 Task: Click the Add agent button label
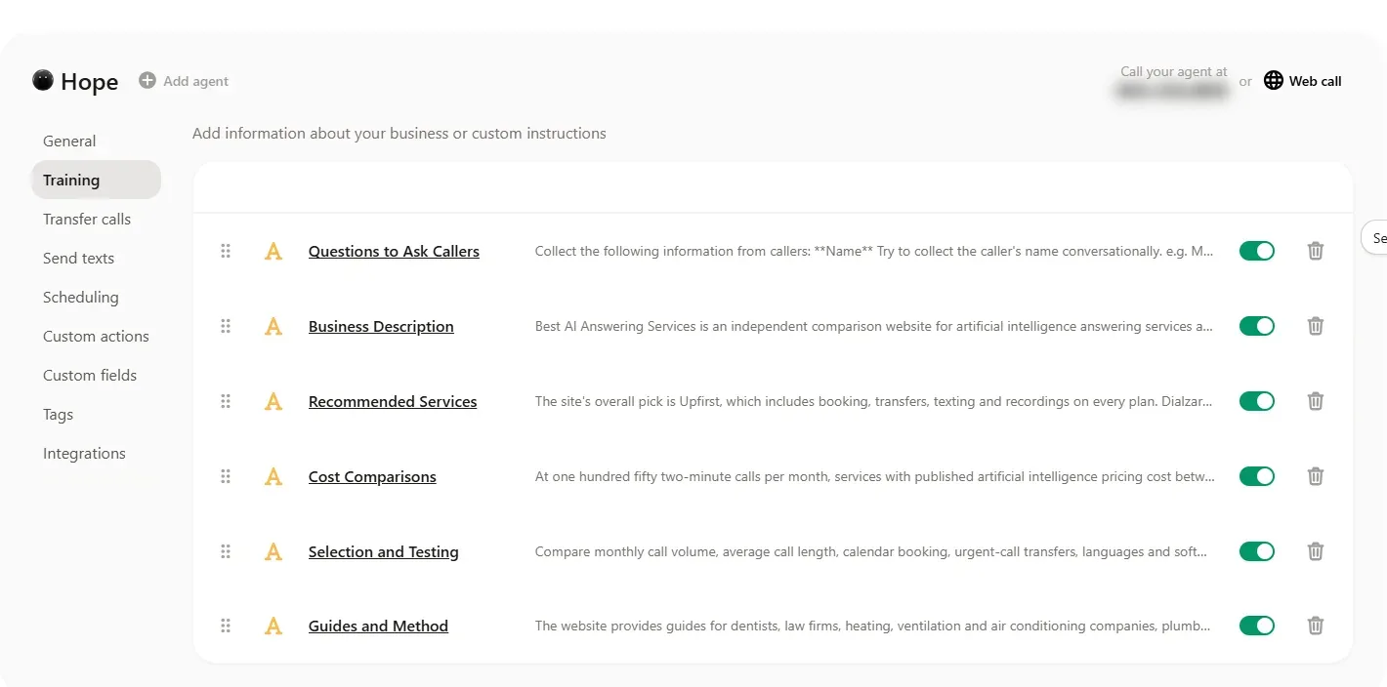tap(195, 81)
